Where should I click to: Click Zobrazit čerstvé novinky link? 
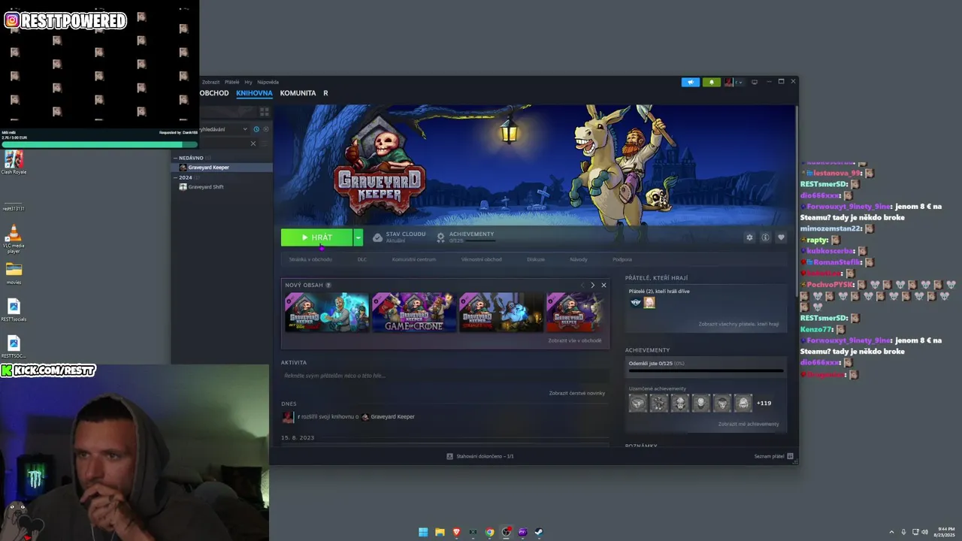[x=577, y=393]
